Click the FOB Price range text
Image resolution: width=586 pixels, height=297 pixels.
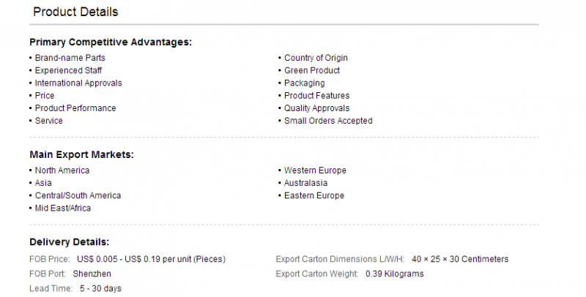(152, 259)
